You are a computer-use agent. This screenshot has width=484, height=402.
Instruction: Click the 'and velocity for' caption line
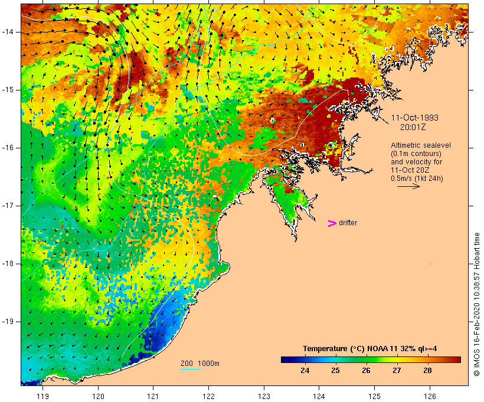click(x=416, y=162)
